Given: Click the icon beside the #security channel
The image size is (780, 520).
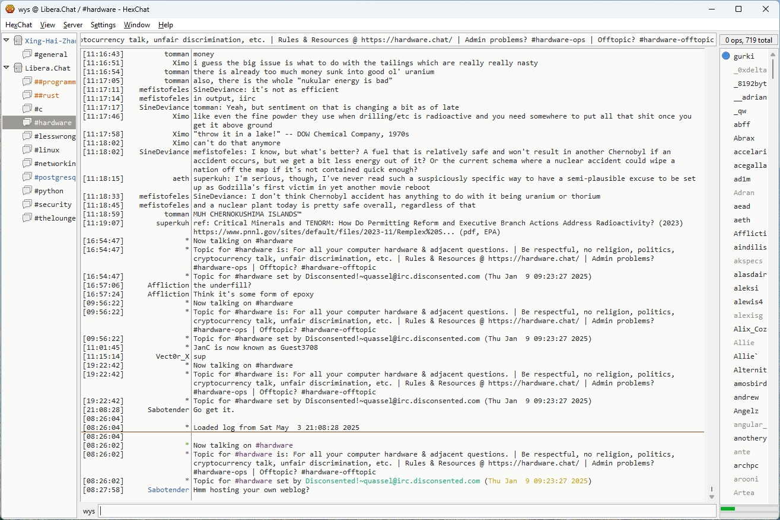Looking at the screenshot, I should click(x=27, y=204).
